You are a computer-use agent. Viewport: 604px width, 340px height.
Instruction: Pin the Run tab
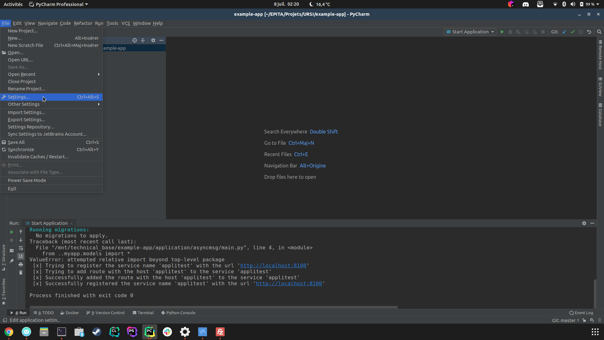pyautogui.click(x=12, y=261)
